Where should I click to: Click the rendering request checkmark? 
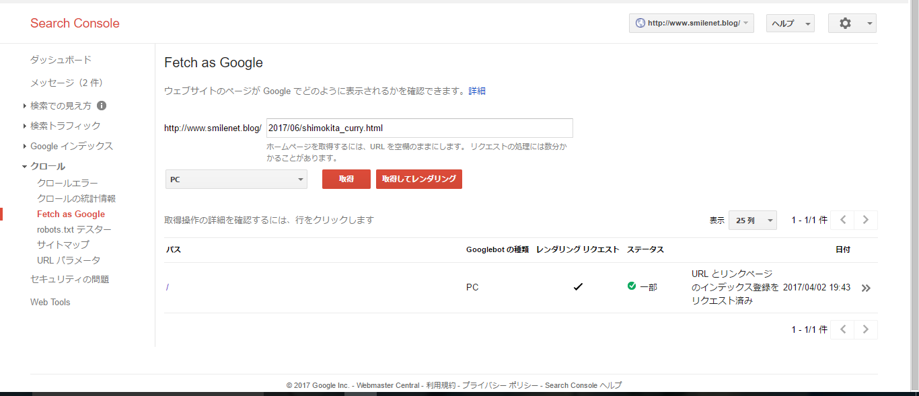578,287
